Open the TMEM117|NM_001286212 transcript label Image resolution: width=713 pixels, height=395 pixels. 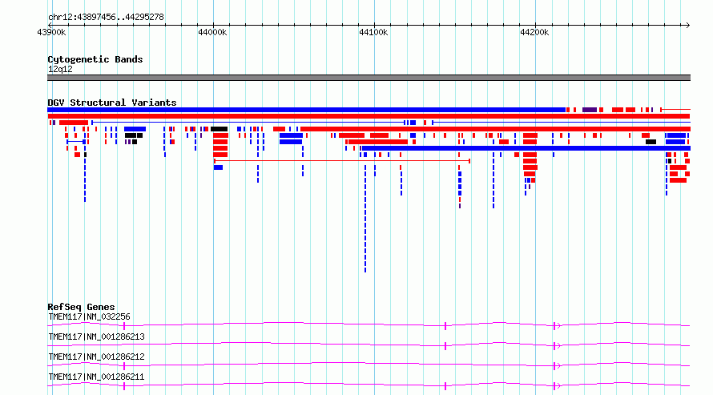(x=96, y=357)
